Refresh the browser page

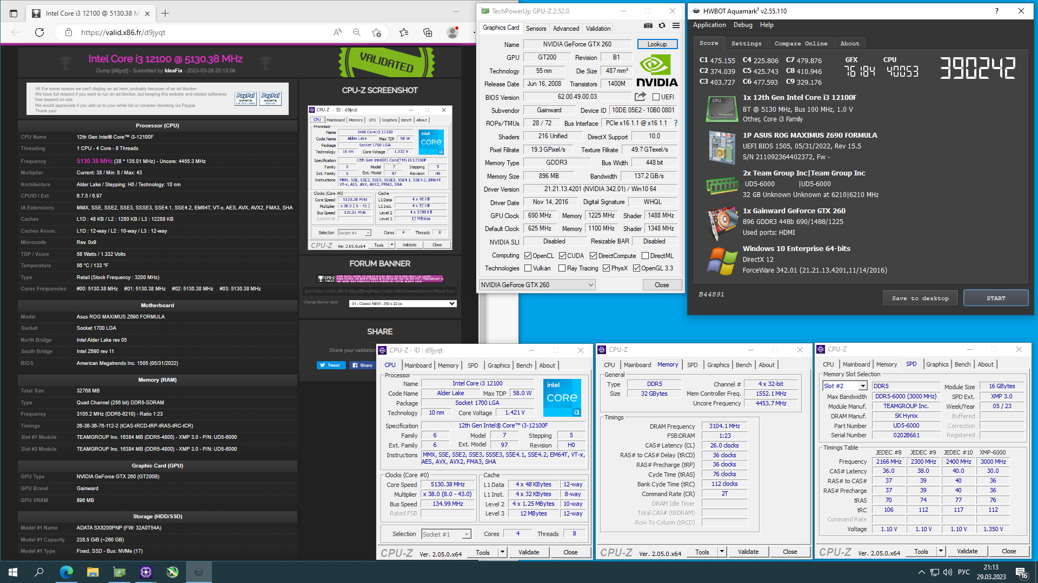pyautogui.click(x=39, y=32)
